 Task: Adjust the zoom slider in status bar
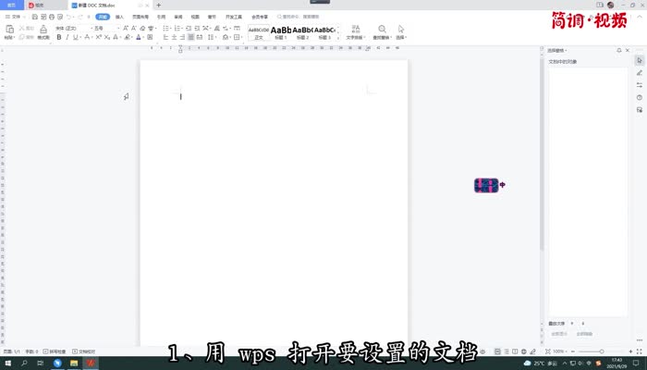click(x=601, y=351)
